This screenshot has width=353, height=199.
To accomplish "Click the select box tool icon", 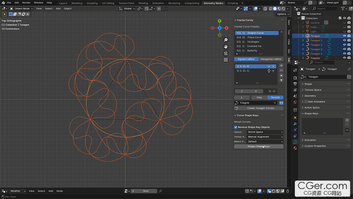I will [x=4, y=14].
